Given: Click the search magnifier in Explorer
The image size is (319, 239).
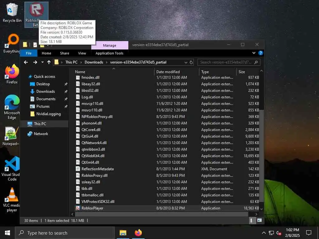Looking at the screenshot, I should (x=256, y=62).
